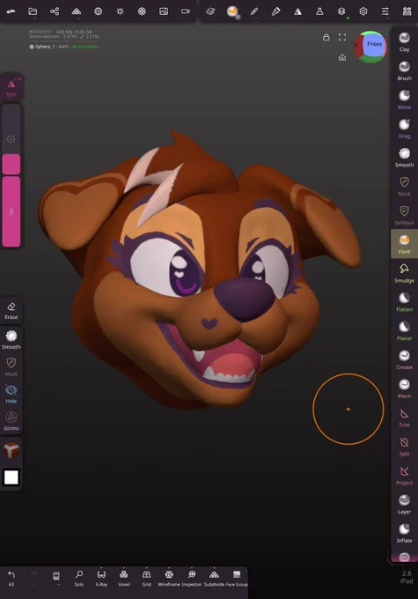This screenshot has height=599, width=418.
Task: Select the Crease tool
Action: (404, 359)
